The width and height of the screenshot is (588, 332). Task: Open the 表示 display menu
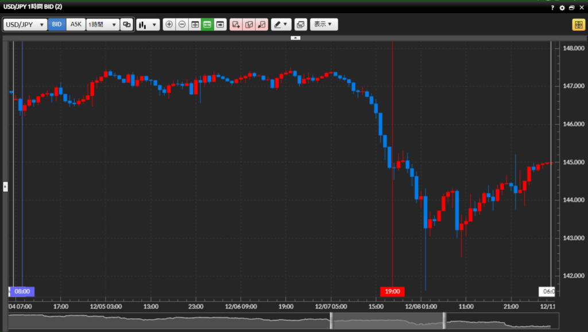(x=324, y=25)
